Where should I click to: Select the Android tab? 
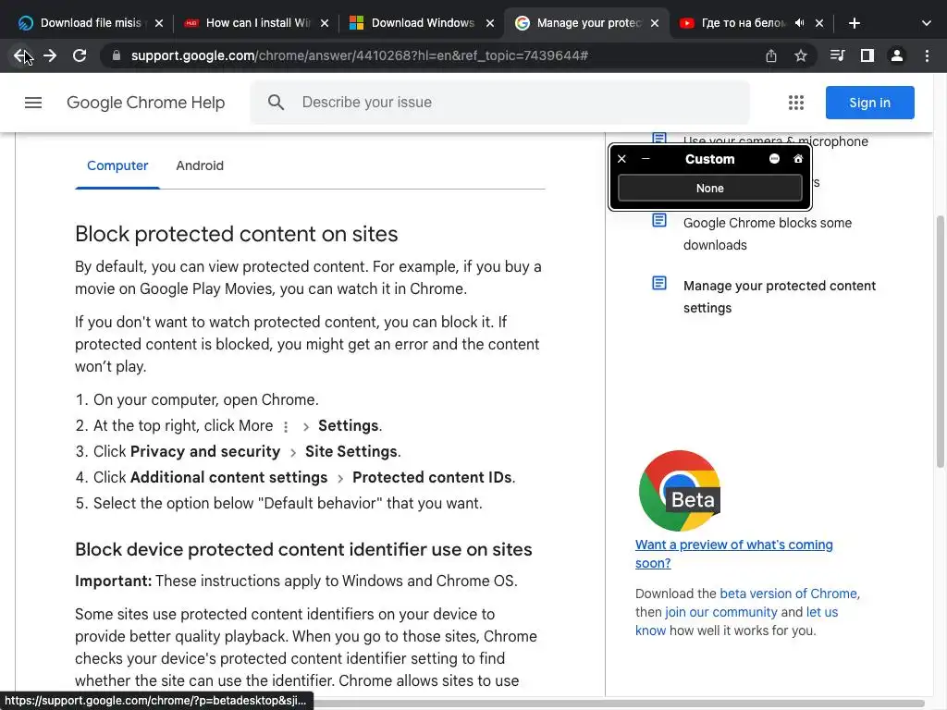[x=200, y=165]
